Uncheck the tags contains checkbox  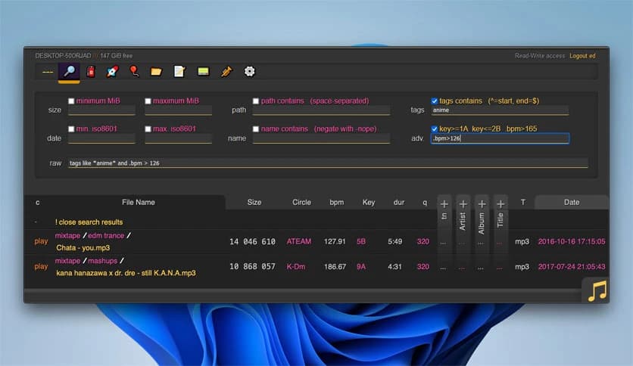pos(435,101)
